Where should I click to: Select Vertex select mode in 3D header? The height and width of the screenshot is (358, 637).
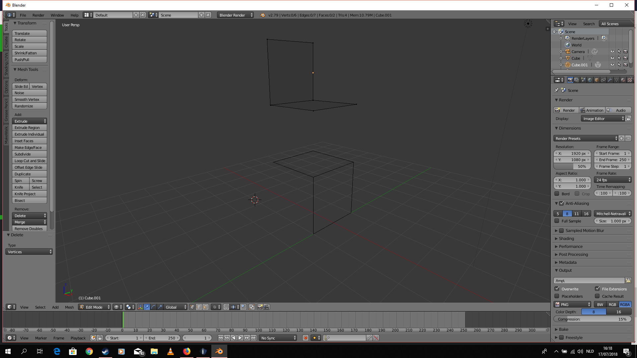coord(192,307)
